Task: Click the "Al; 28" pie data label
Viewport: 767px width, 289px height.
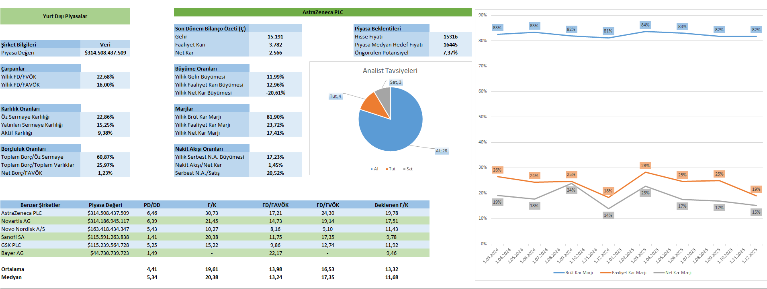Action: click(441, 151)
